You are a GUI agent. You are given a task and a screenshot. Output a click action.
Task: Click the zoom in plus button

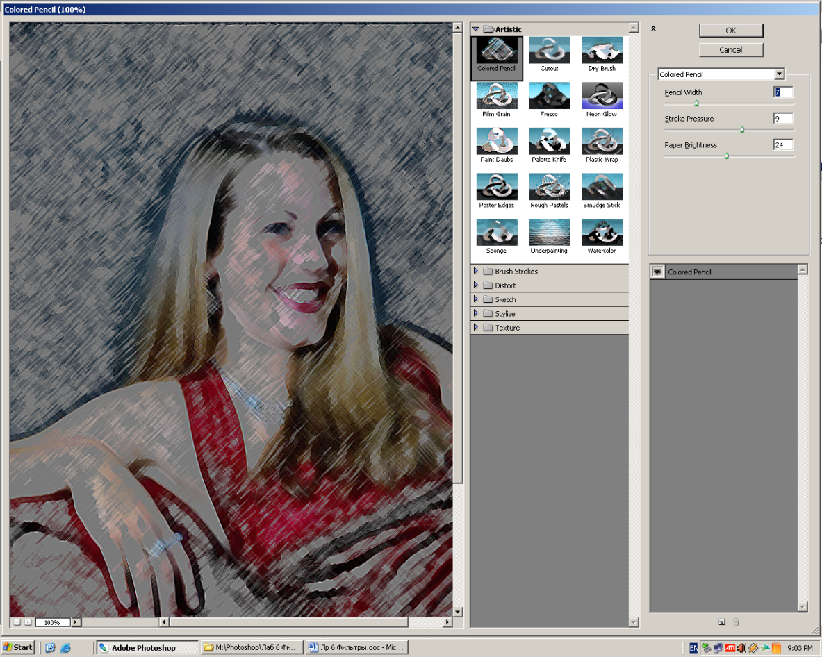coord(28,622)
